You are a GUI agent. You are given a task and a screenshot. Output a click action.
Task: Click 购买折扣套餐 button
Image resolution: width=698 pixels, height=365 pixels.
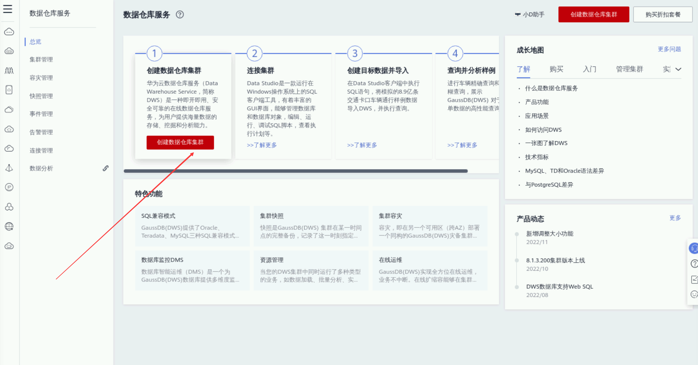pyautogui.click(x=663, y=14)
